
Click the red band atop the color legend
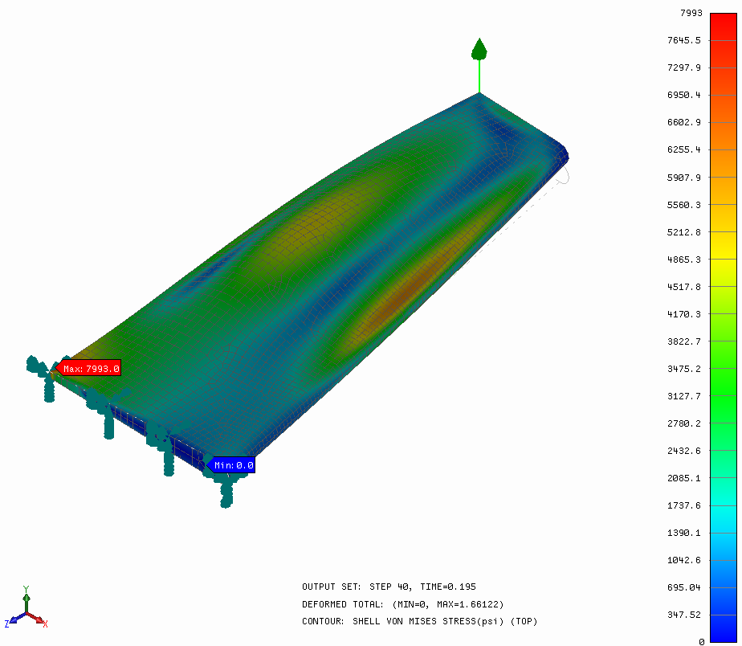[x=723, y=27]
